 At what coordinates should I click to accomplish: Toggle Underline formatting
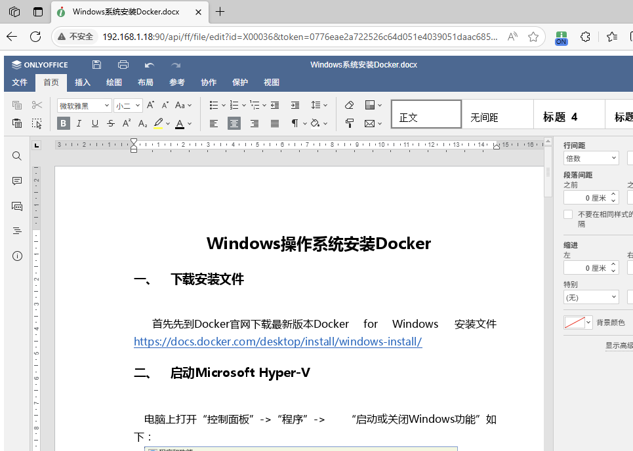[95, 123]
